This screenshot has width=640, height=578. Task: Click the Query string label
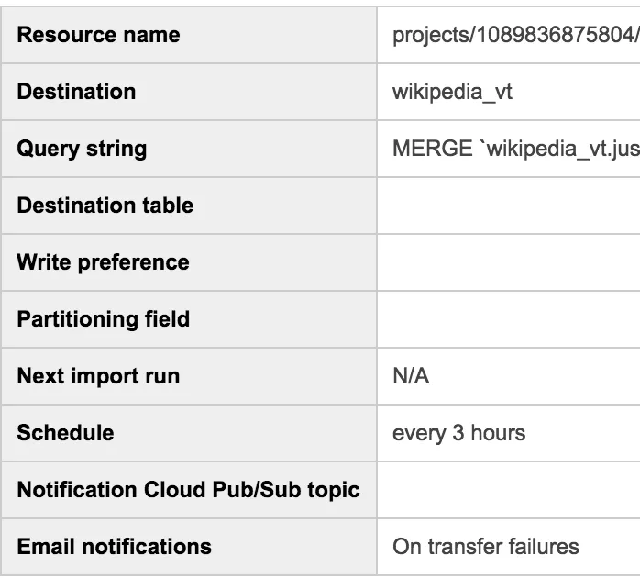pos(82,150)
